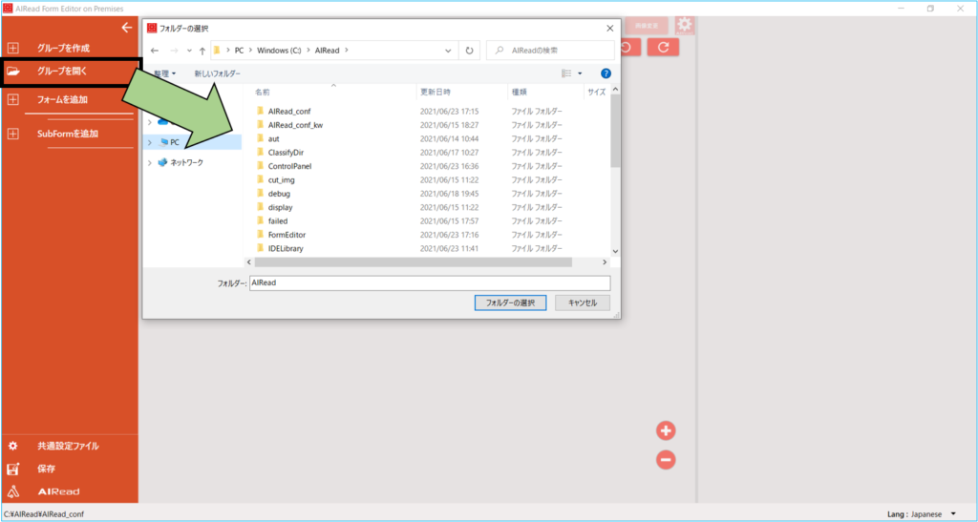Zoom out with the minus circle button
The height and width of the screenshot is (522, 978).
[666, 460]
